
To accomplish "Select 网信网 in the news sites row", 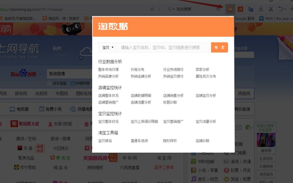I will [244, 93].
